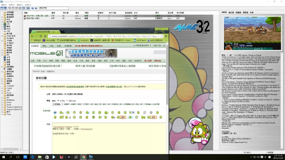Image resolution: width=285 pixels, height=160 pixels.
Task: Open user account dropdown on mobile01 header
Action: pos(142,45)
